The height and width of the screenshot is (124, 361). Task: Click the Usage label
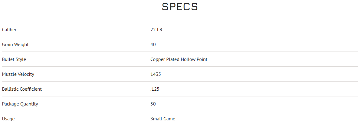[x=8, y=119]
